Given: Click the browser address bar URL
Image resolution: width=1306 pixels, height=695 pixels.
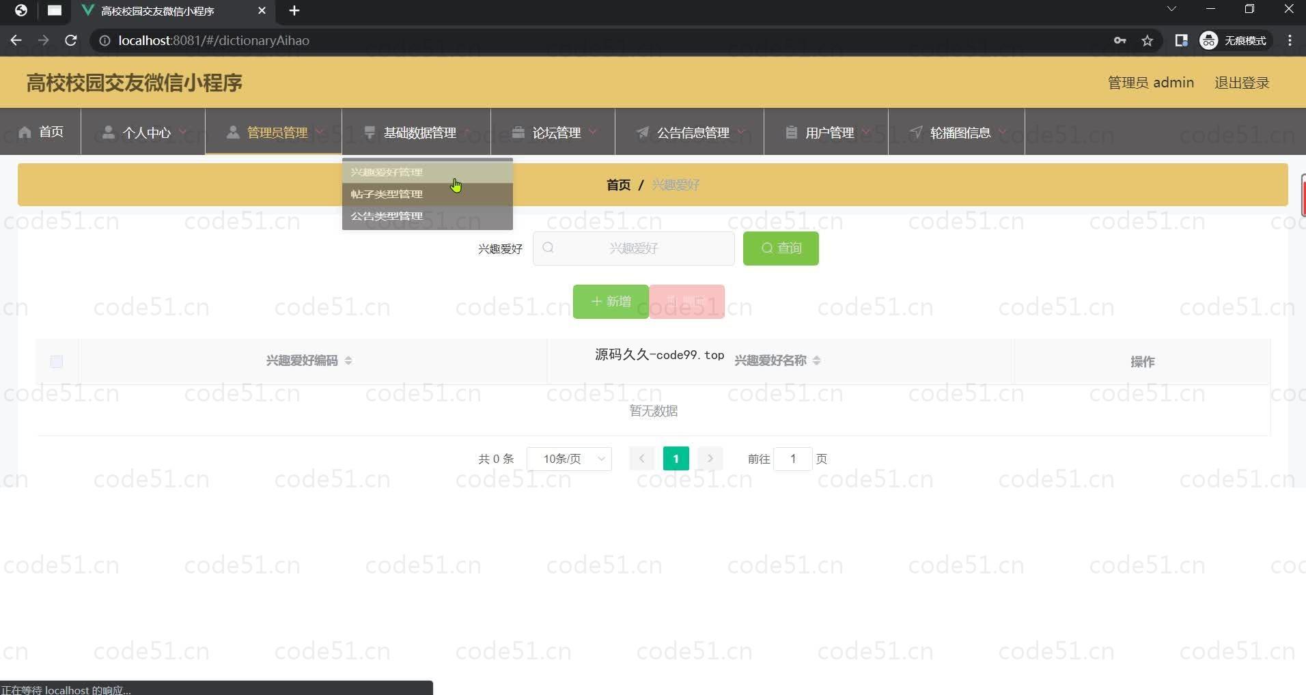Looking at the screenshot, I should [214, 40].
